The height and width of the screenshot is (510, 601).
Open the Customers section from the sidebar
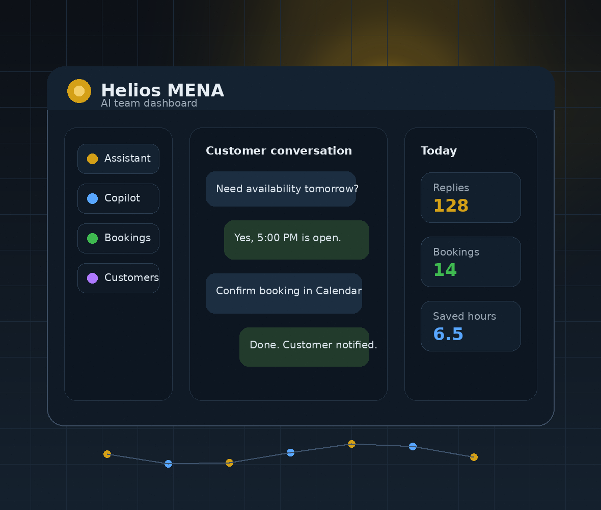[x=118, y=278]
